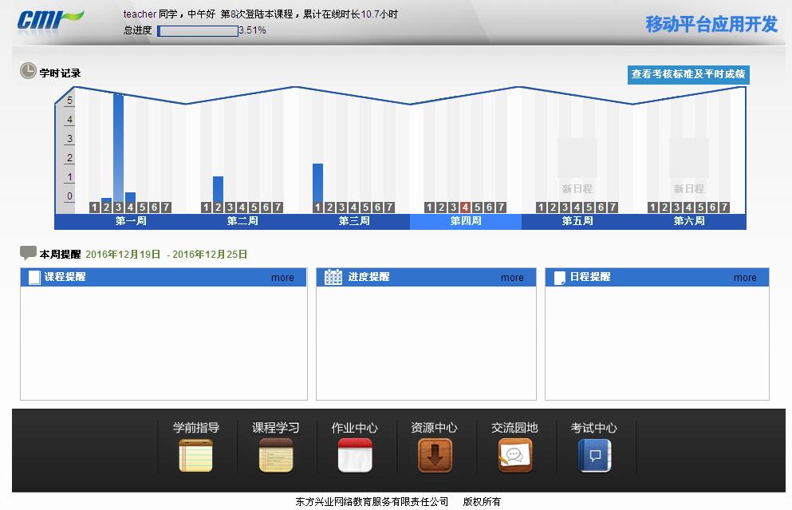Click the 课程学习 text label
The image size is (792, 510).
pyautogui.click(x=276, y=428)
